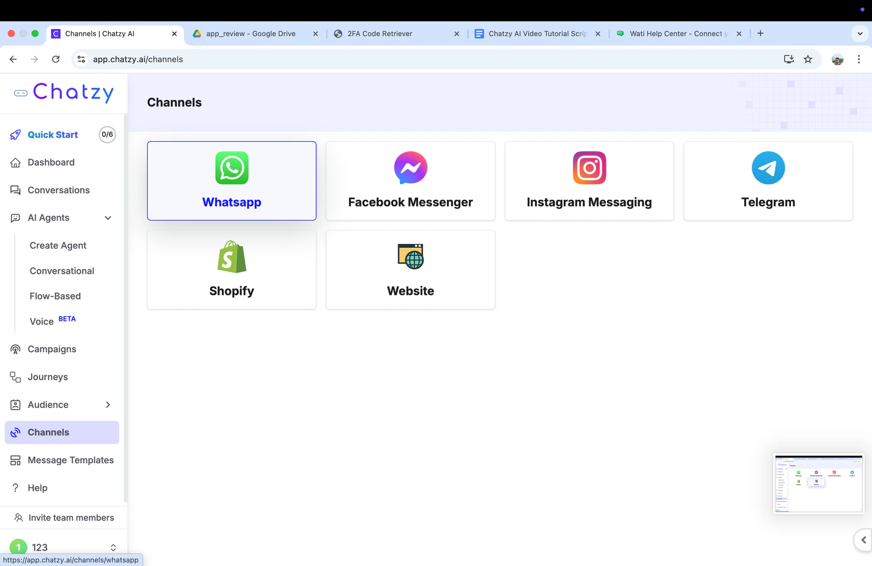Close the app_review Google Drive tab
This screenshot has height=566, width=872.
click(x=316, y=33)
